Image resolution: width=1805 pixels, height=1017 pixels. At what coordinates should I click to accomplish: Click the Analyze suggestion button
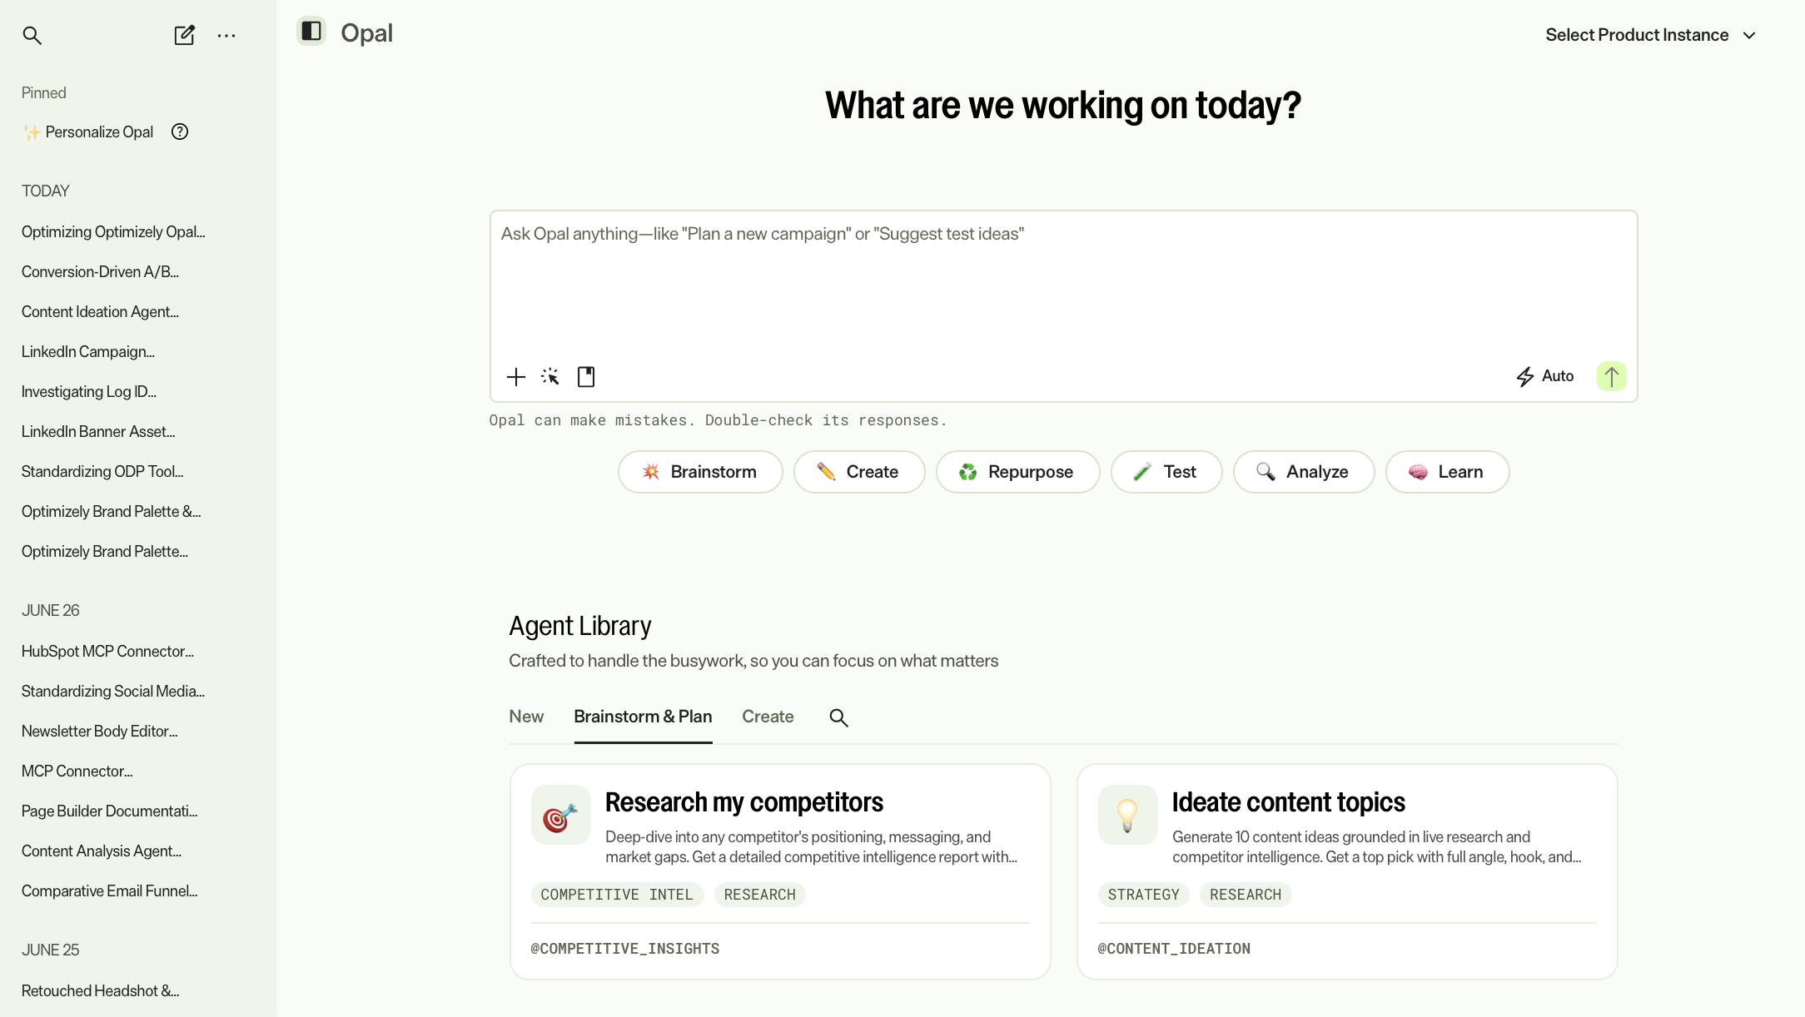pyautogui.click(x=1304, y=472)
